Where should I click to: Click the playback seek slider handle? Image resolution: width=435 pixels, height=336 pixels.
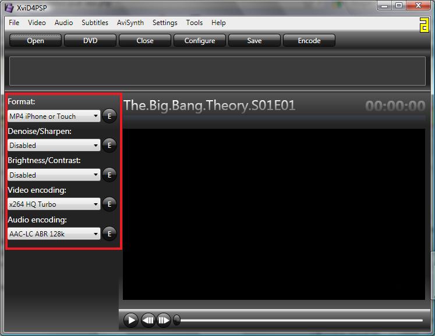tap(176, 320)
